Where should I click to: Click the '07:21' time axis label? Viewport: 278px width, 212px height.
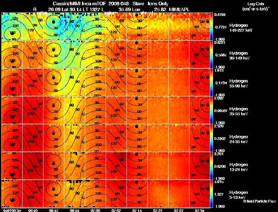click(x=158, y=211)
